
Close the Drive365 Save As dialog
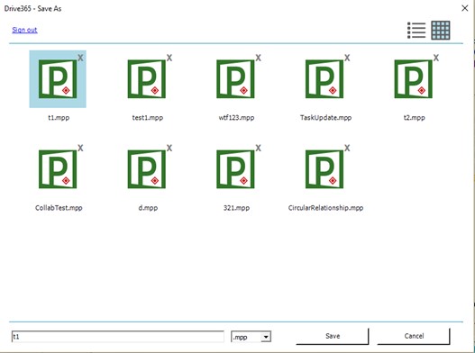[x=465, y=8]
